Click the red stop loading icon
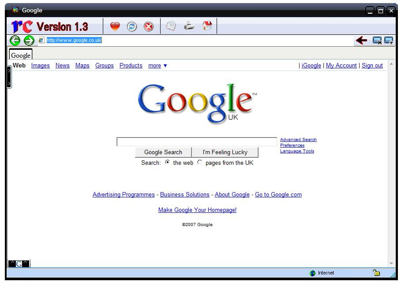This screenshot has height=282, width=401. pos(149,26)
